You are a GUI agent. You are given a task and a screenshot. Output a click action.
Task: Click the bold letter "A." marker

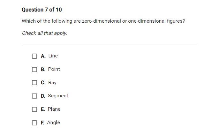coord(43,56)
